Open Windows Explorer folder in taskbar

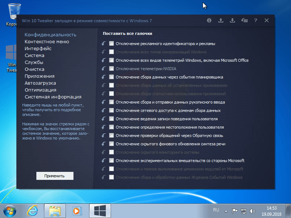55,211
